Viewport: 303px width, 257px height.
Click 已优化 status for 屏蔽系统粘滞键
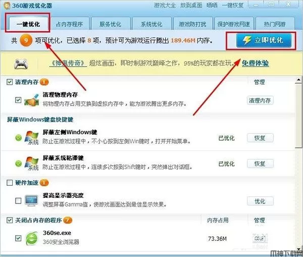tap(226, 164)
